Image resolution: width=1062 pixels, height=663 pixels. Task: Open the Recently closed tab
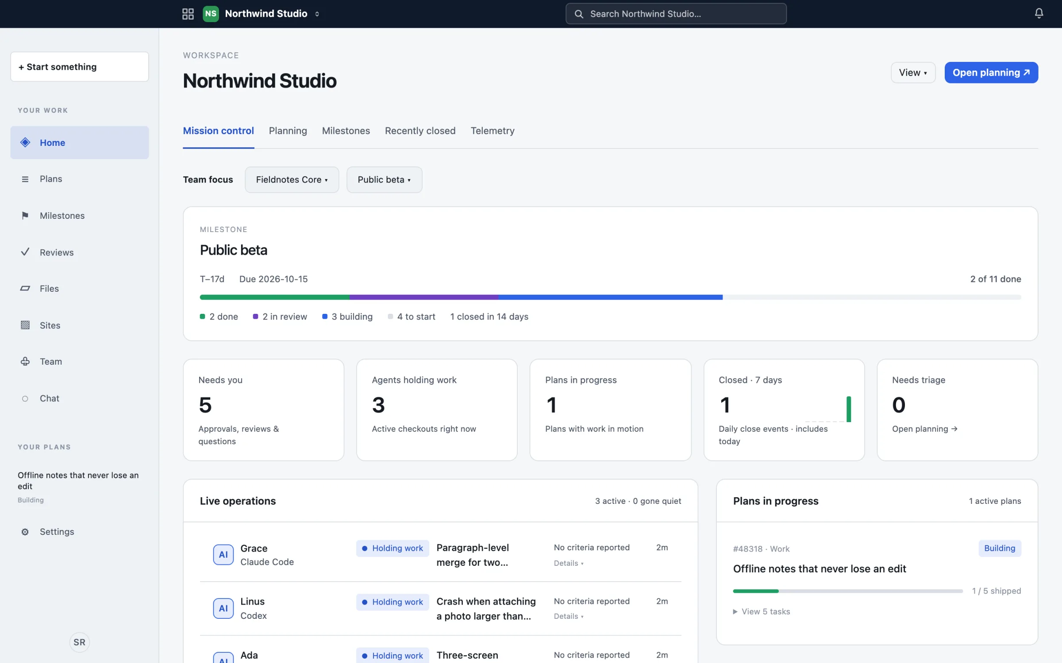[420, 130]
